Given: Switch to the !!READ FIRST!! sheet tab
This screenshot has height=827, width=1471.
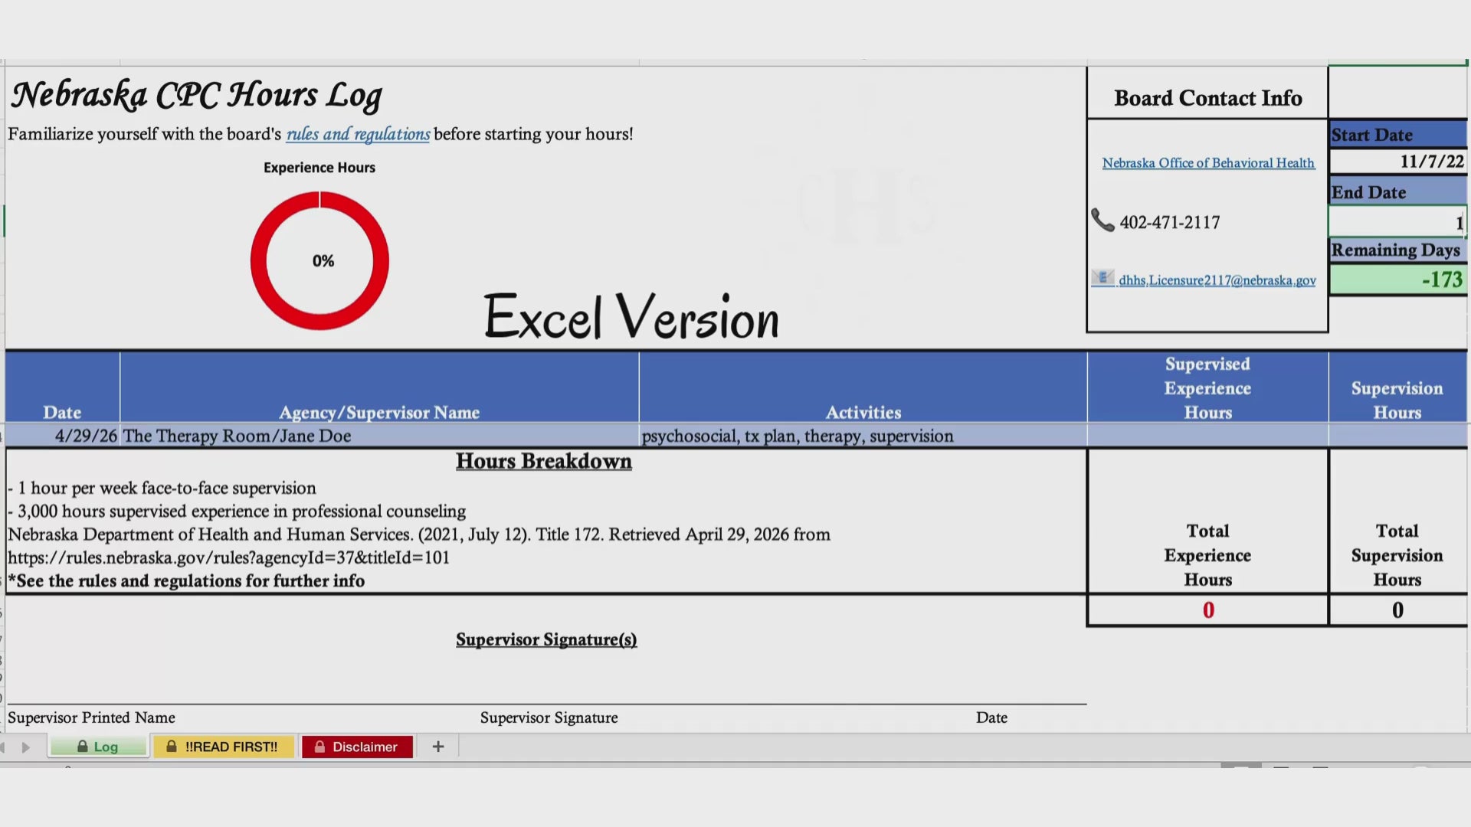Looking at the screenshot, I should (x=223, y=747).
